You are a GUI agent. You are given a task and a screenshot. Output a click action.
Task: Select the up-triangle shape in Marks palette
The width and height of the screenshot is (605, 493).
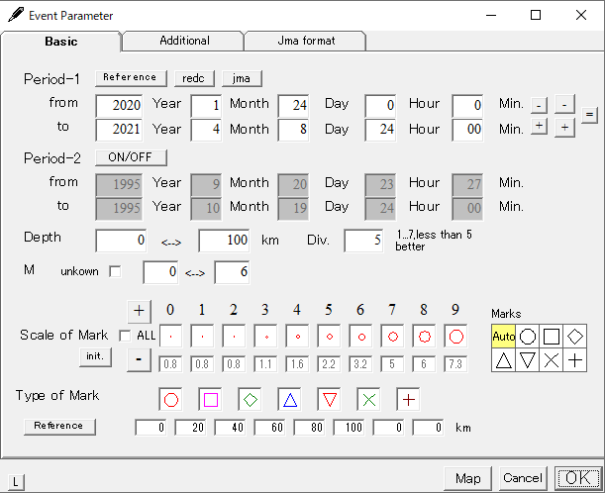pos(504,360)
